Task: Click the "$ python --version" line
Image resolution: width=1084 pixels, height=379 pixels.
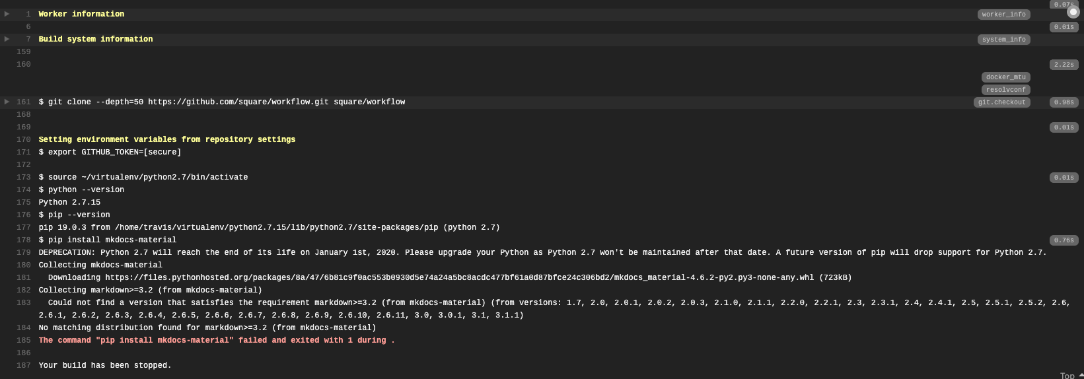Action: click(x=81, y=189)
